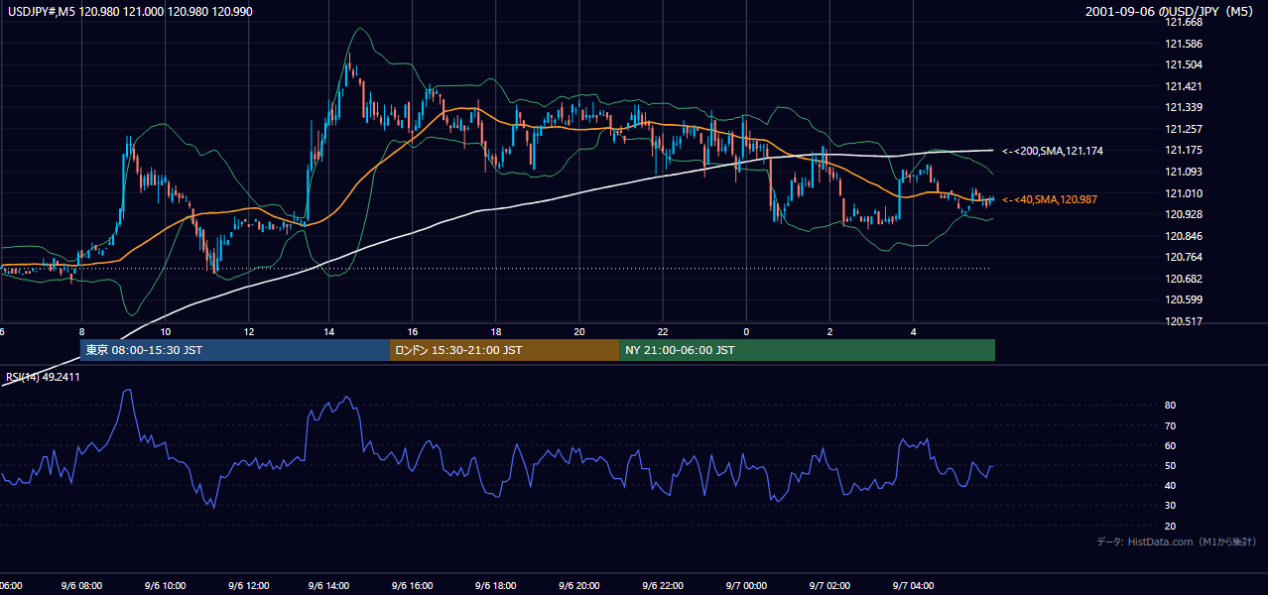1268x595 pixels.
Task: Click hour label 4 under the price chart
Action: point(913,332)
